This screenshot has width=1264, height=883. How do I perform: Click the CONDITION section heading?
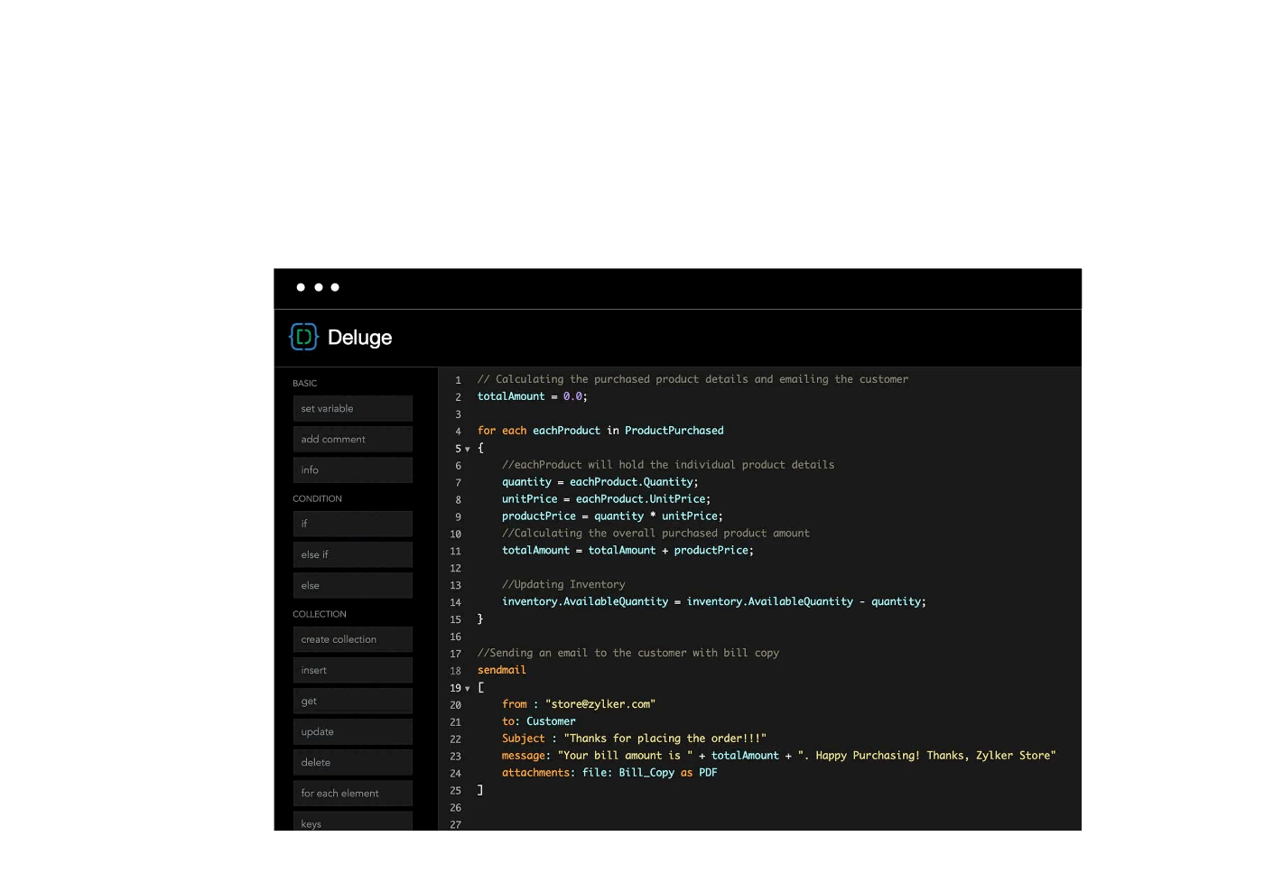point(317,498)
